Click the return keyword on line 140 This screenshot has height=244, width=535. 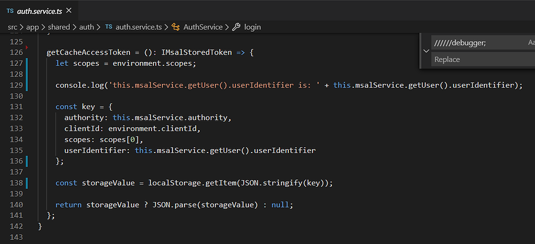tap(69, 205)
